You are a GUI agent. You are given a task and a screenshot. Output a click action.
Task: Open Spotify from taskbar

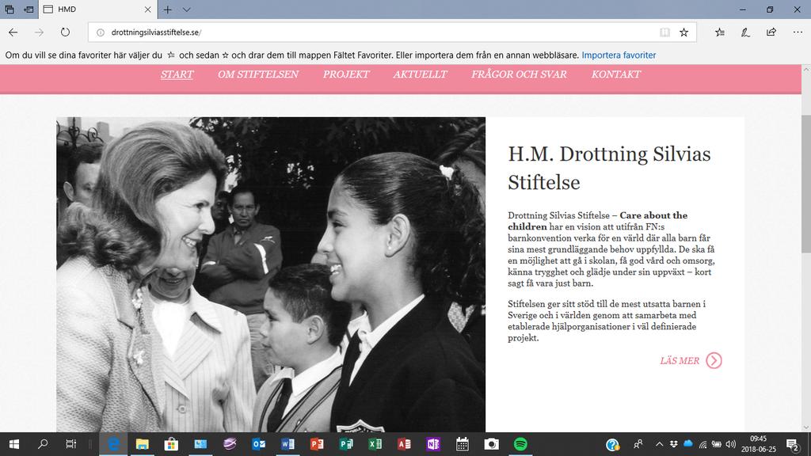coord(520,444)
